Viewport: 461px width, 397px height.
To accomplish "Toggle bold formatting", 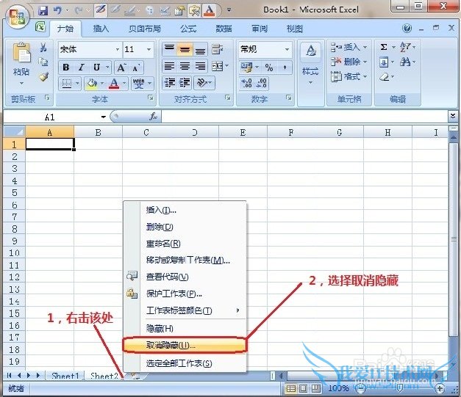I will 66,68.
